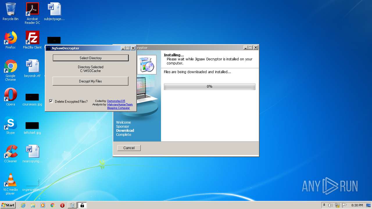Open Chrome from the taskbar
372x209 pixels.
(53, 205)
